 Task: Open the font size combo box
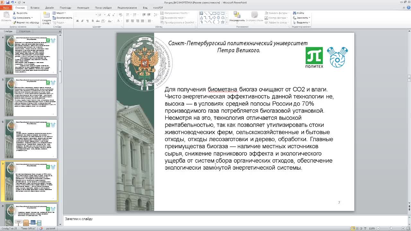[x=101, y=15]
